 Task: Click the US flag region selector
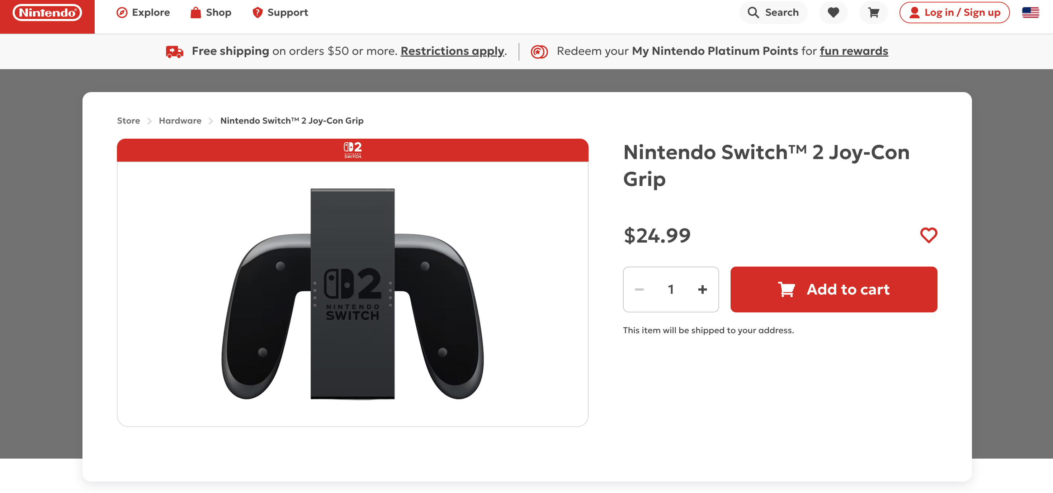tap(1030, 13)
